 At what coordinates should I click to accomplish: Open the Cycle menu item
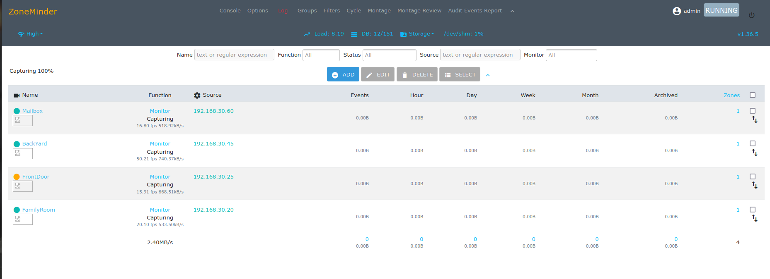pyautogui.click(x=354, y=11)
